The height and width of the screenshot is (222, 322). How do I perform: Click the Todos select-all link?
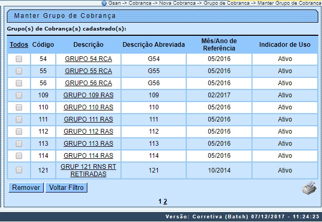tap(19, 45)
